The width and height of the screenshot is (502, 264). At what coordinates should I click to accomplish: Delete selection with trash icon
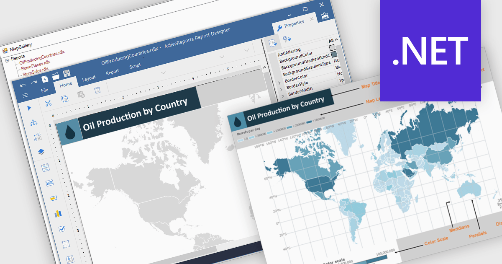97,90
